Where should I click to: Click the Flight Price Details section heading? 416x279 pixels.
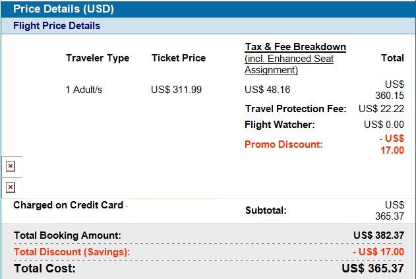(x=57, y=26)
